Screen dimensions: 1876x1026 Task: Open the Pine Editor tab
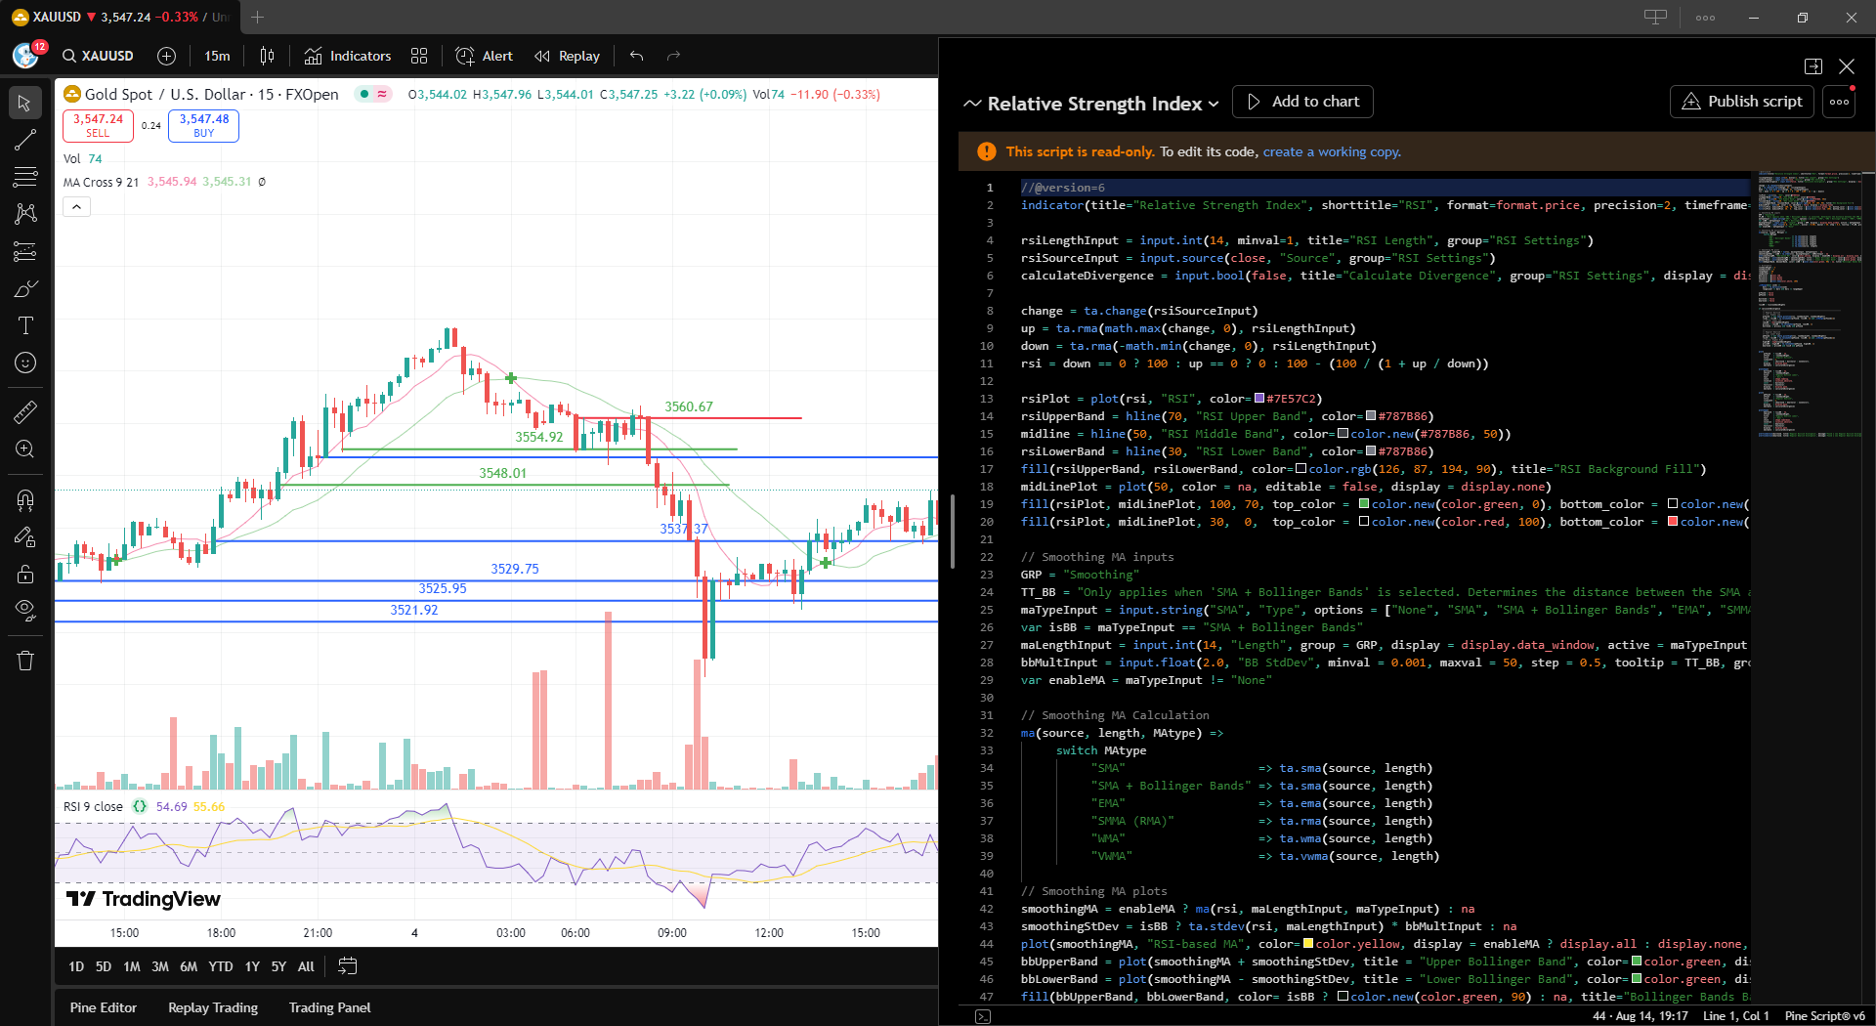[x=104, y=1007]
